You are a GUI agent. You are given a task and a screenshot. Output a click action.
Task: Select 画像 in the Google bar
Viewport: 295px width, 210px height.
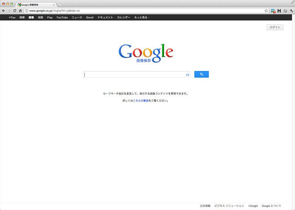(31, 17)
